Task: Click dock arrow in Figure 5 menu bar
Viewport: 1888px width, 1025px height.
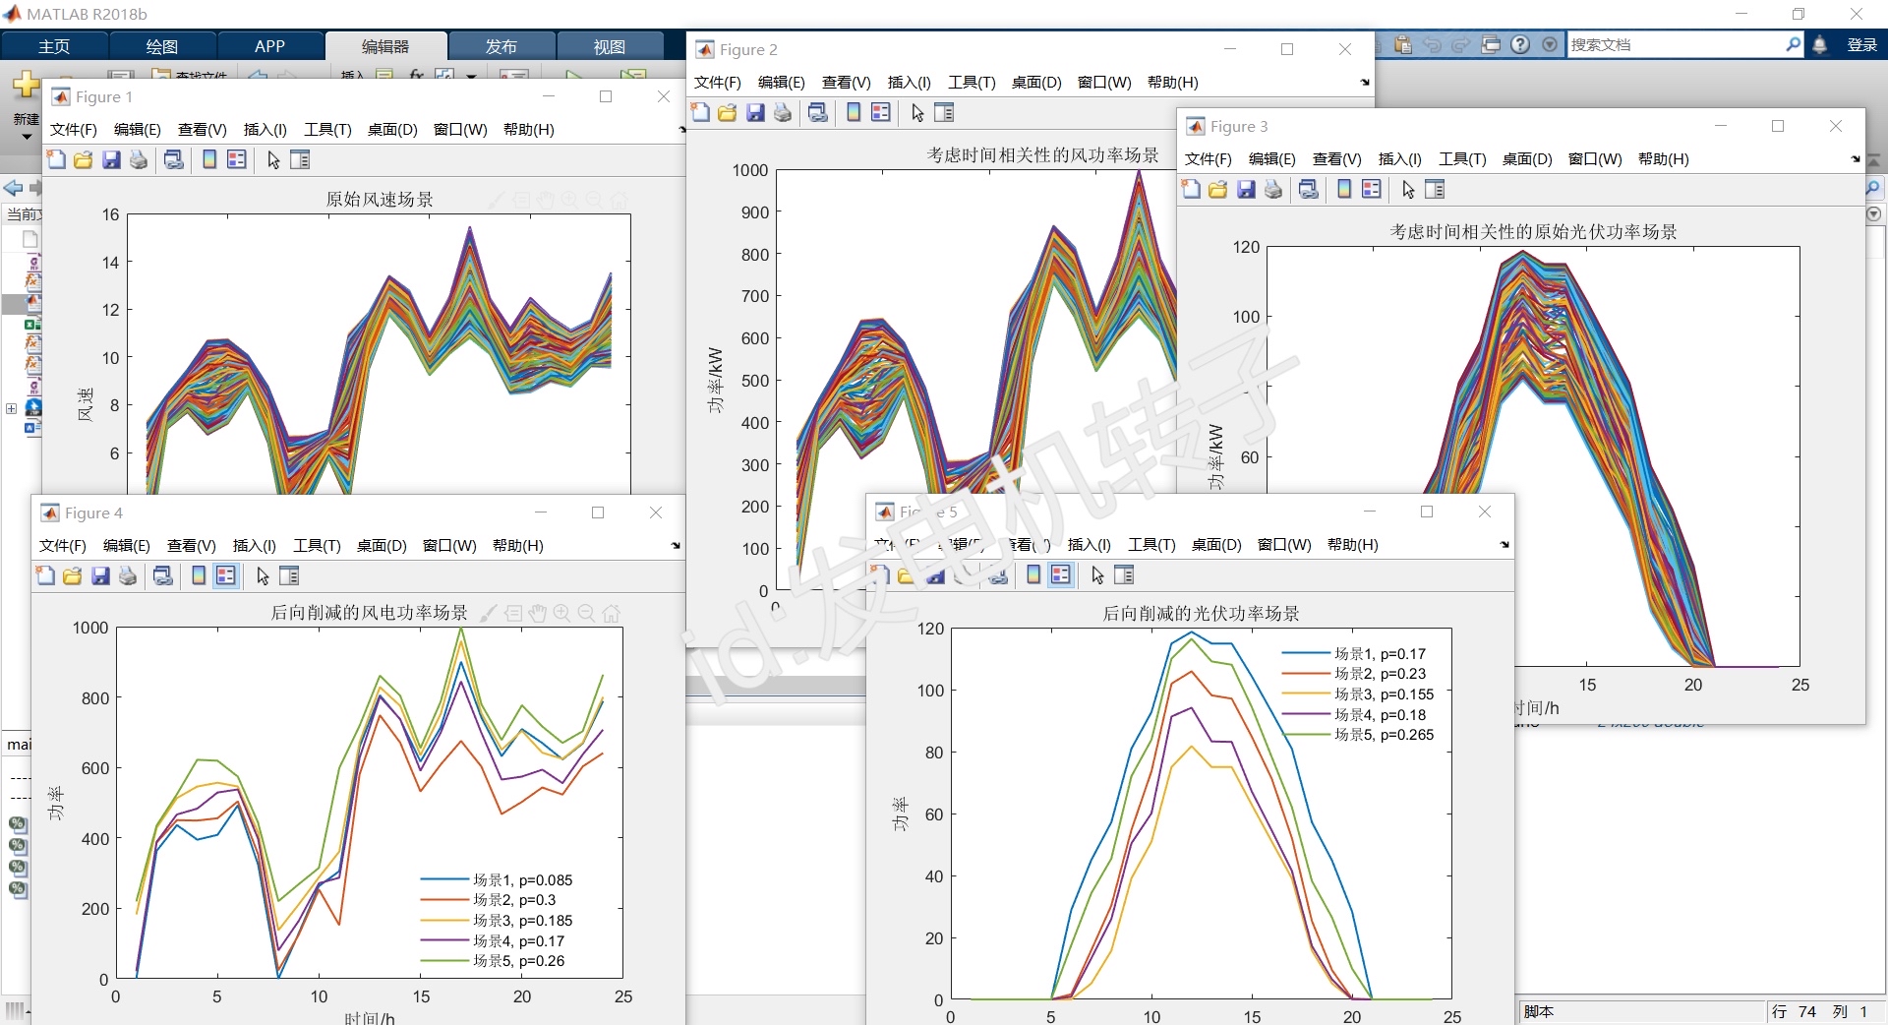Action: click(x=1504, y=544)
